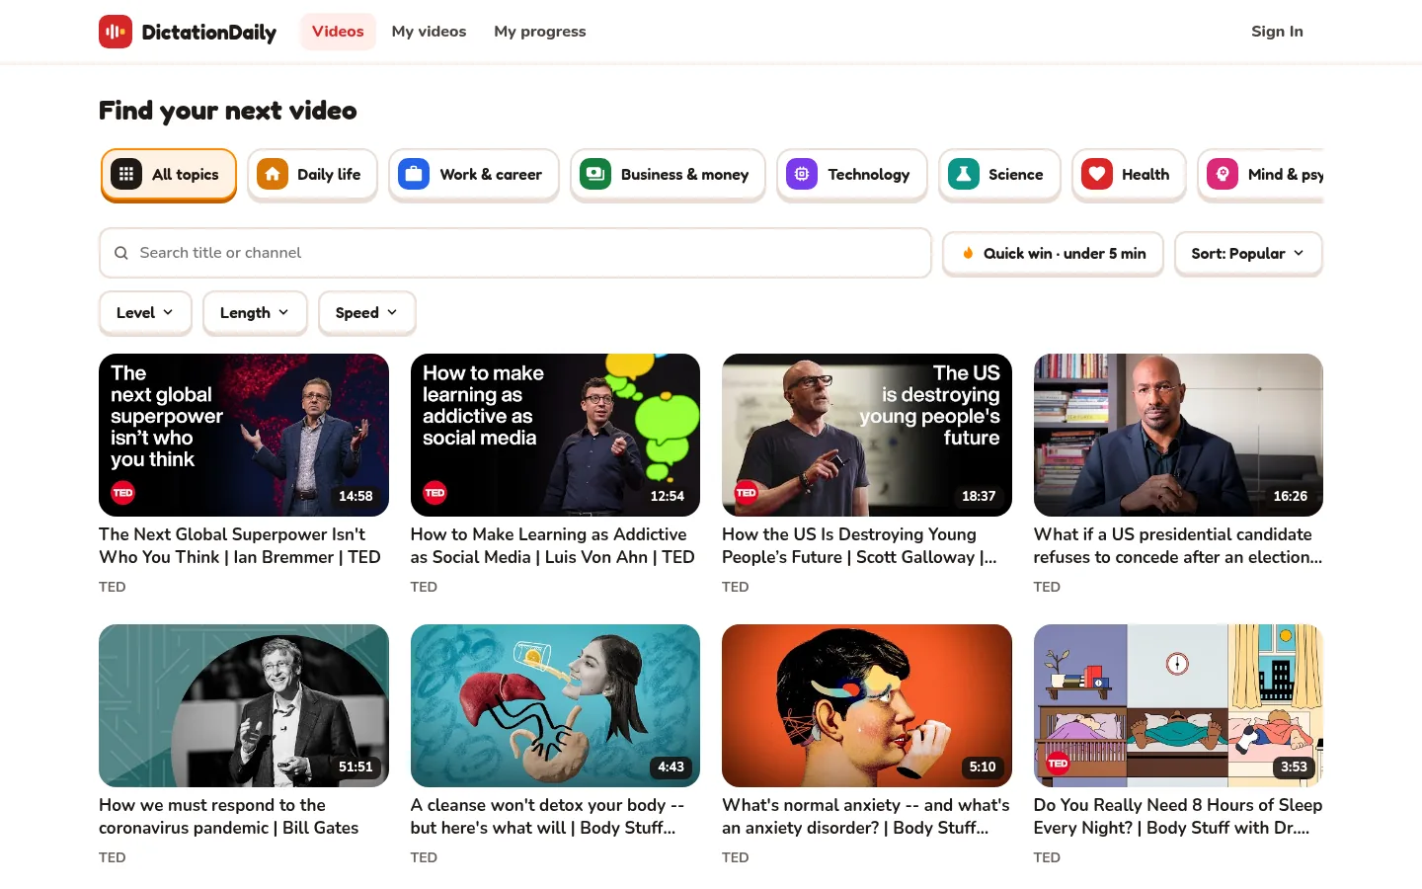Open the My videos tab
Screen dimensions: 1422x889
(429, 32)
